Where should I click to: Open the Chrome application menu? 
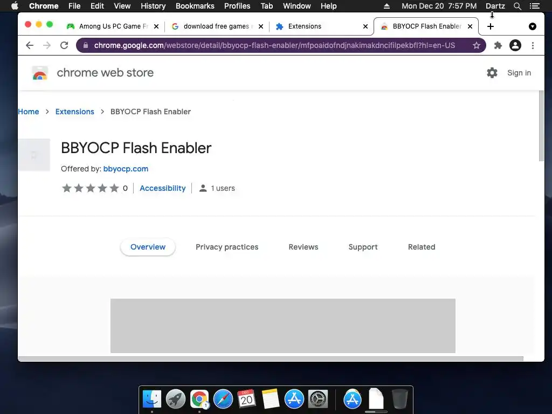pos(44,6)
